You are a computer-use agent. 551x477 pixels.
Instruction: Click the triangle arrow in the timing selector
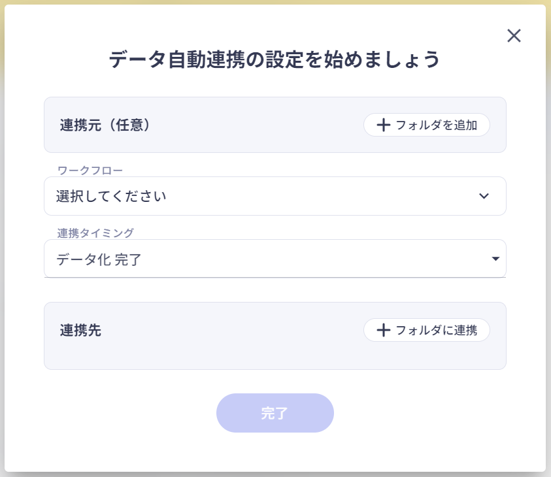click(495, 259)
